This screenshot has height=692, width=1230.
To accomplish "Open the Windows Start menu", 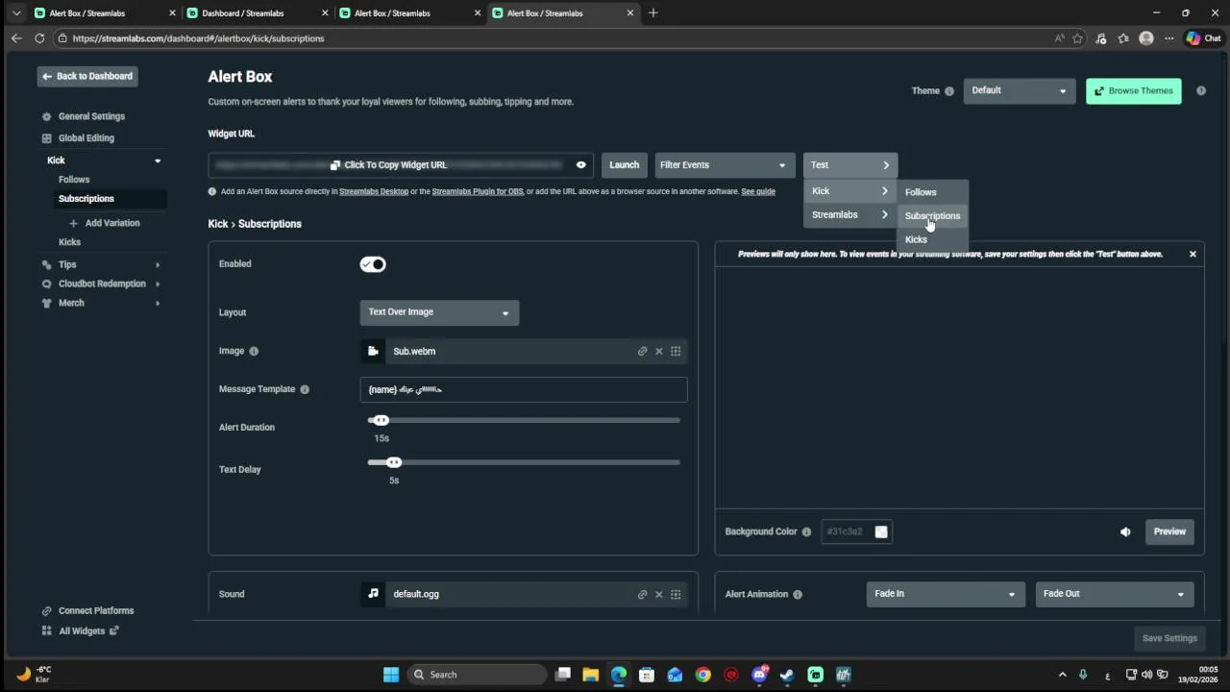I will click(x=391, y=675).
